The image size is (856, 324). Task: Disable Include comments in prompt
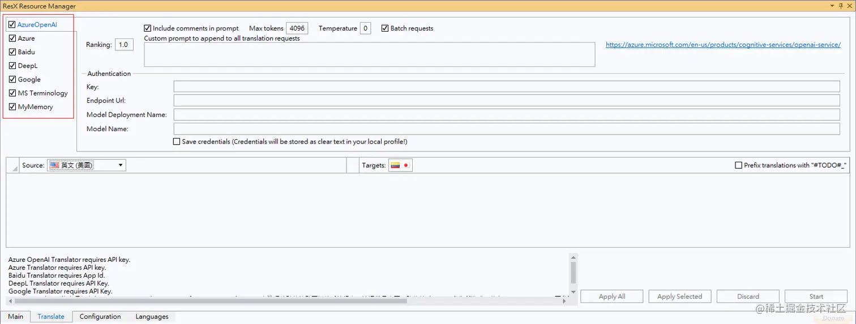coord(147,28)
